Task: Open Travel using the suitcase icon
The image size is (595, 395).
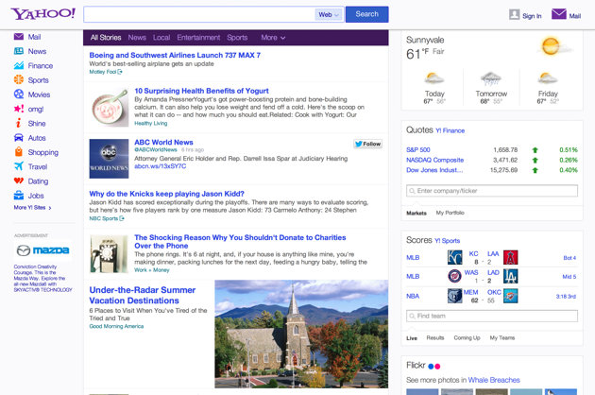Action: [18, 166]
